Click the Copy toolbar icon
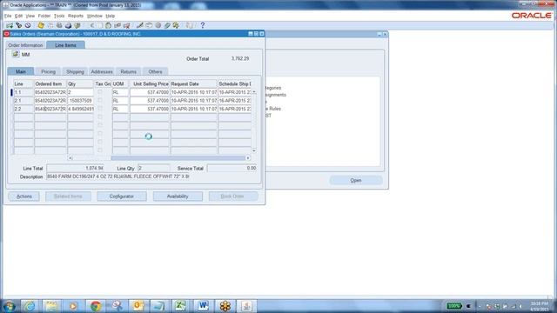The height and width of the screenshot is (313, 557). point(100,25)
